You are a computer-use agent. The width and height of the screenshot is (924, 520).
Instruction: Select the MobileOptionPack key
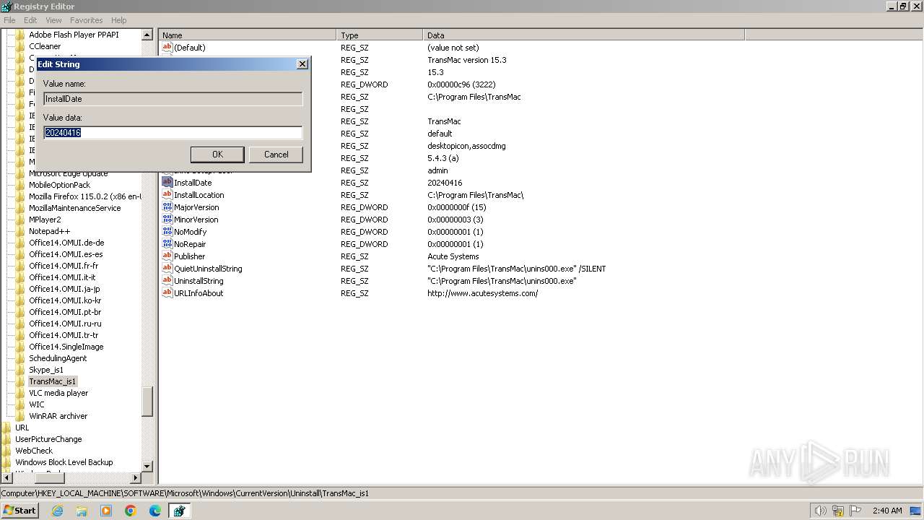59,185
